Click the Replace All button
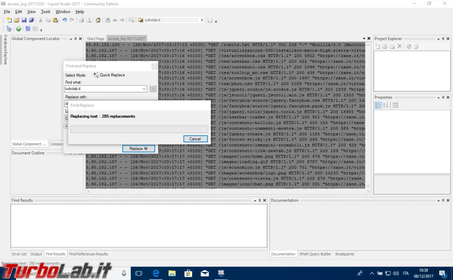Image resolution: width=453 pixels, height=280 pixels. pos(138,148)
